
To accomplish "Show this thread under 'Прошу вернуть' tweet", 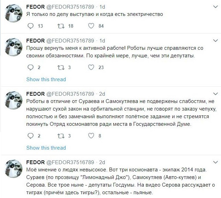I will coord(46,79).
